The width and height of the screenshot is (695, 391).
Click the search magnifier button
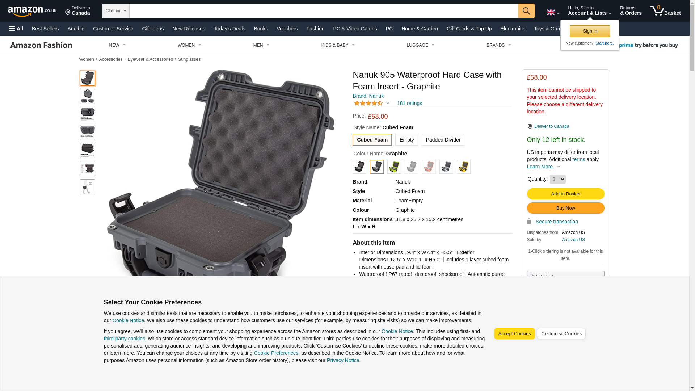[x=526, y=11]
